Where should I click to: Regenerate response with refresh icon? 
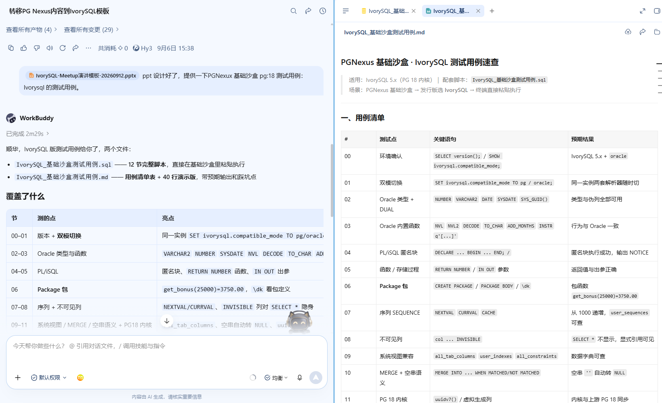pyautogui.click(x=63, y=48)
